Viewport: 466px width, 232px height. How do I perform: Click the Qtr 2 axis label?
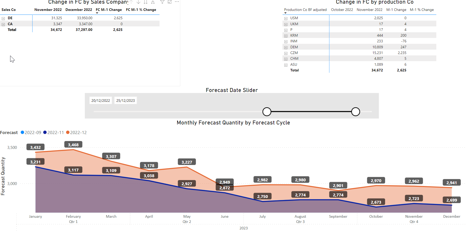point(187,222)
